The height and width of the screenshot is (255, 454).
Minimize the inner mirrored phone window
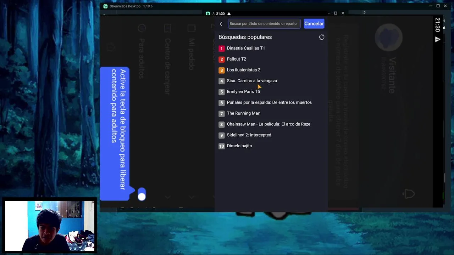(328, 13)
